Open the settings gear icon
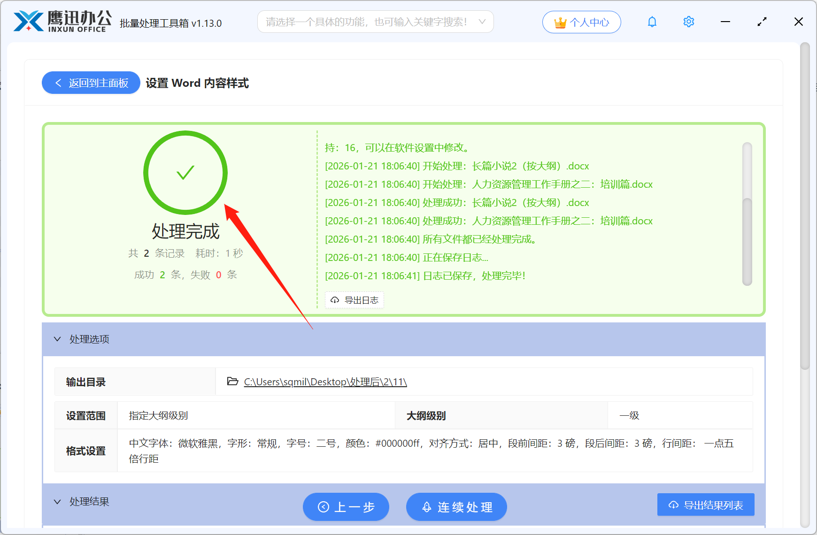Viewport: 817px width, 535px height. point(688,22)
